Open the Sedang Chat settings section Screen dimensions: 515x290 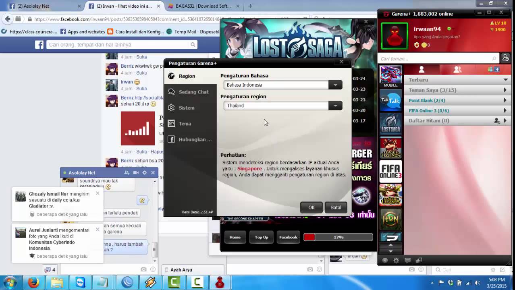click(x=190, y=92)
